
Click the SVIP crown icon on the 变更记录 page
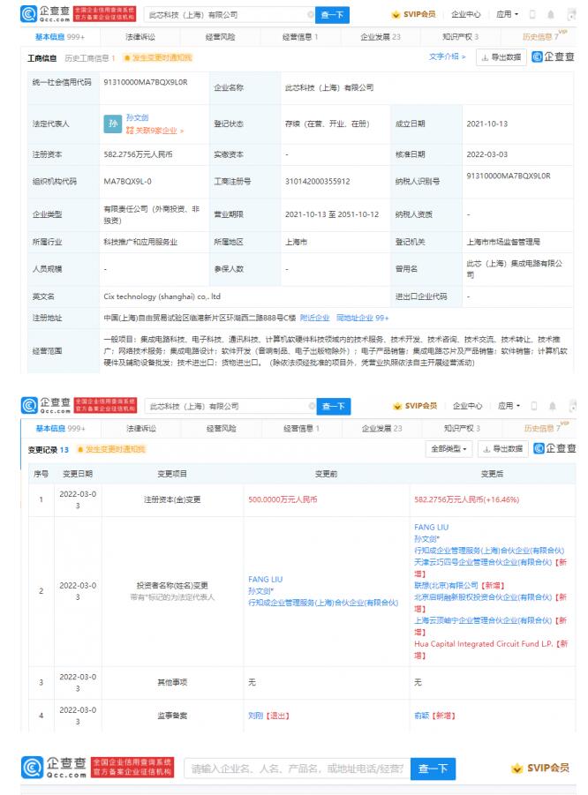click(397, 406)
